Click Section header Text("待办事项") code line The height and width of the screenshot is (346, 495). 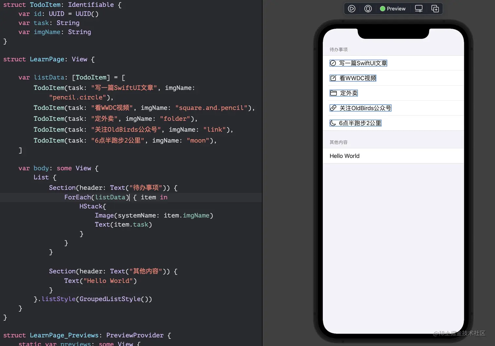point(113,188)
